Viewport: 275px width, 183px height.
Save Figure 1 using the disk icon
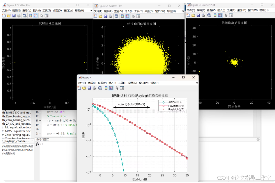(14, 16)
